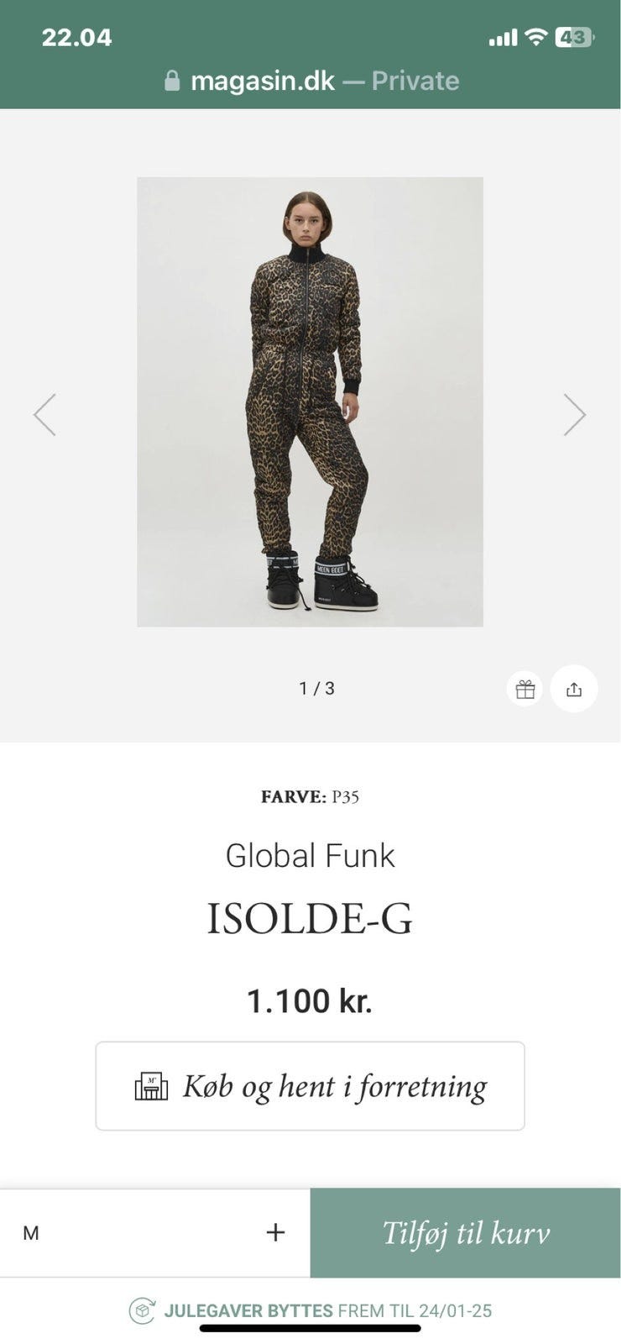Tap the gift icon button
This screenshot has height=1344, width=621.
pos(524,689)
